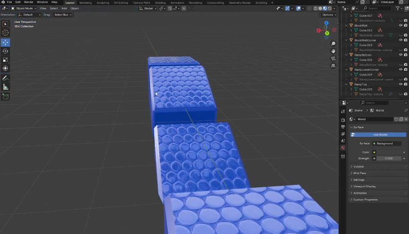Activate the Move tool
Image resolution: width=409 pixels, height=234 pixels.
coord(5,42)
